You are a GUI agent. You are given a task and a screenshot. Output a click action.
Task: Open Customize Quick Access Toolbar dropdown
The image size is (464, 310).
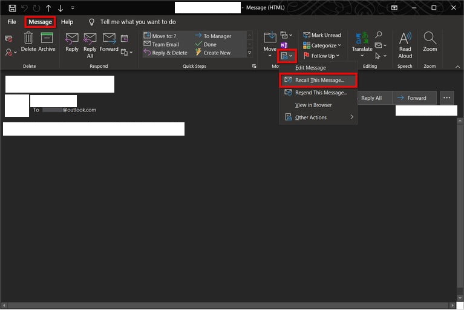coord(73,8)
